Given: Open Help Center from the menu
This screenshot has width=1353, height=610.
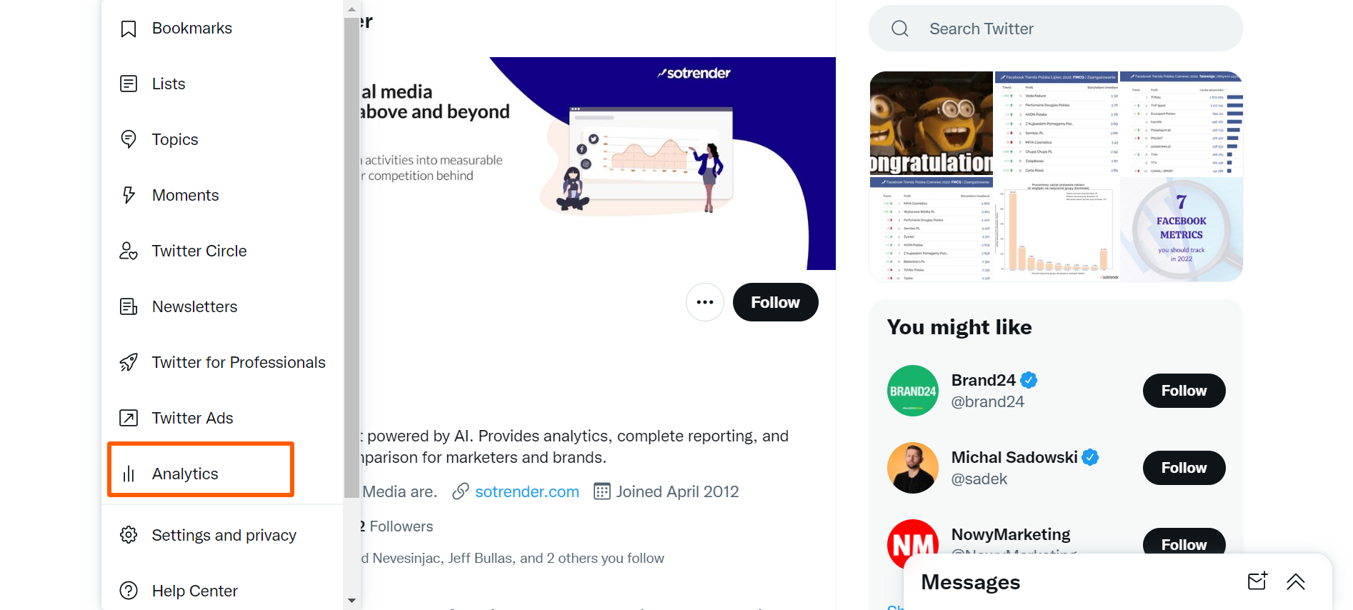Looking at the screenshot, I should click(x=194, y=591).
